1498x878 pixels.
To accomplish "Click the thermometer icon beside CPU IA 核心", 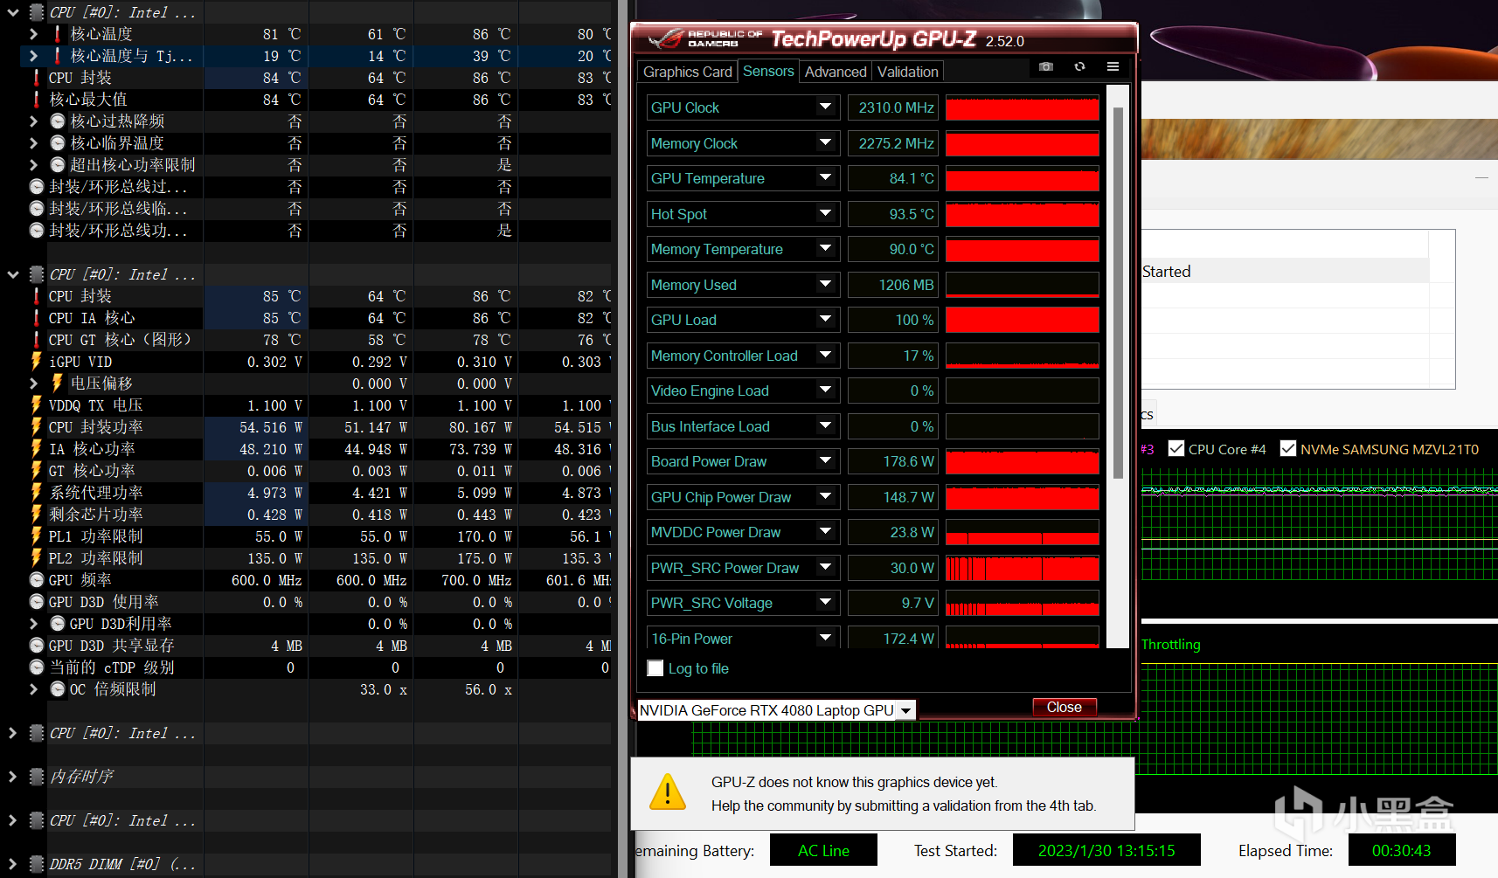I will (x=37, y=318).
